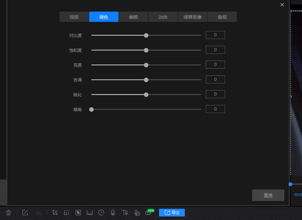Image resolution: width=302 pixels, height=220 pixels.
Task: Open the 美颜 tab
Action: coord(133,17)
